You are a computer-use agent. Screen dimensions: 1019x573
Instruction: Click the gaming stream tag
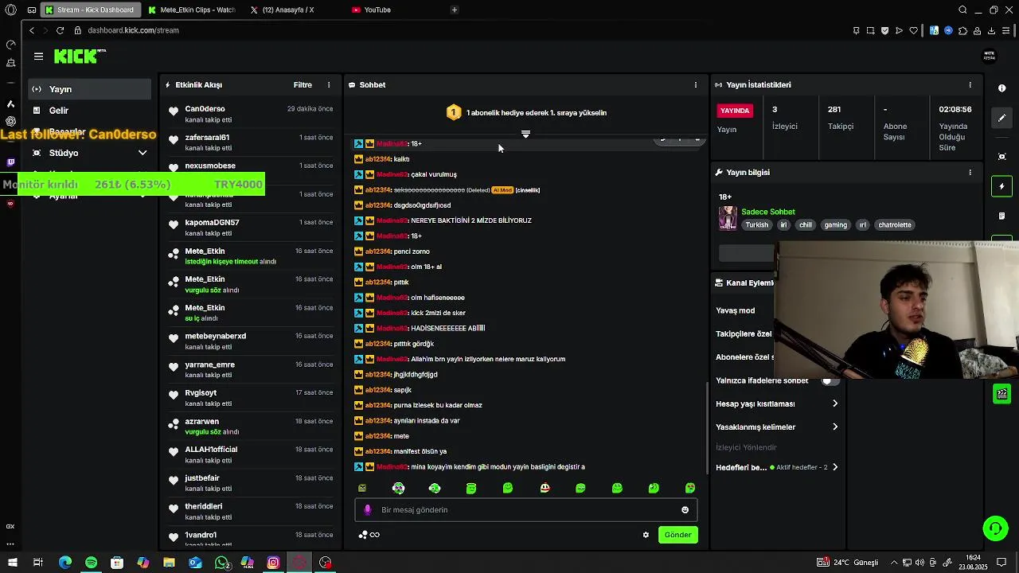point(835,225)
